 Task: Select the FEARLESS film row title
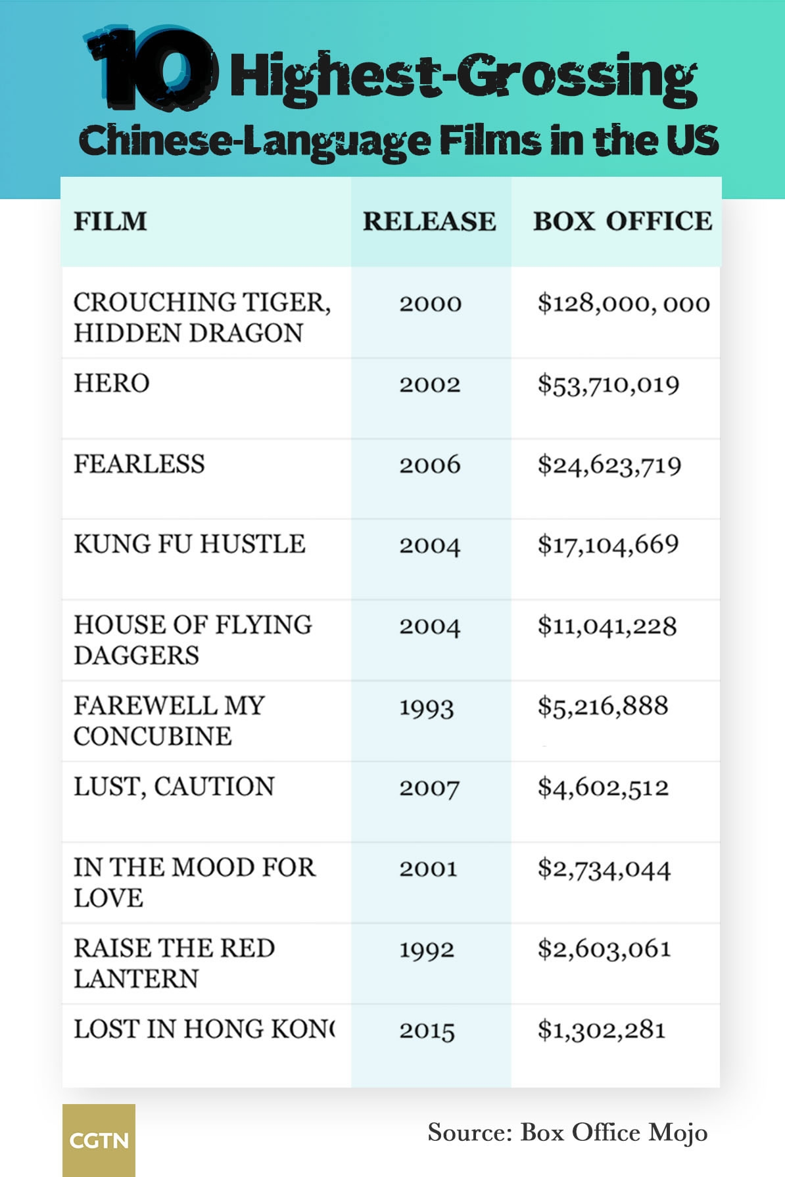coord(139,464)
